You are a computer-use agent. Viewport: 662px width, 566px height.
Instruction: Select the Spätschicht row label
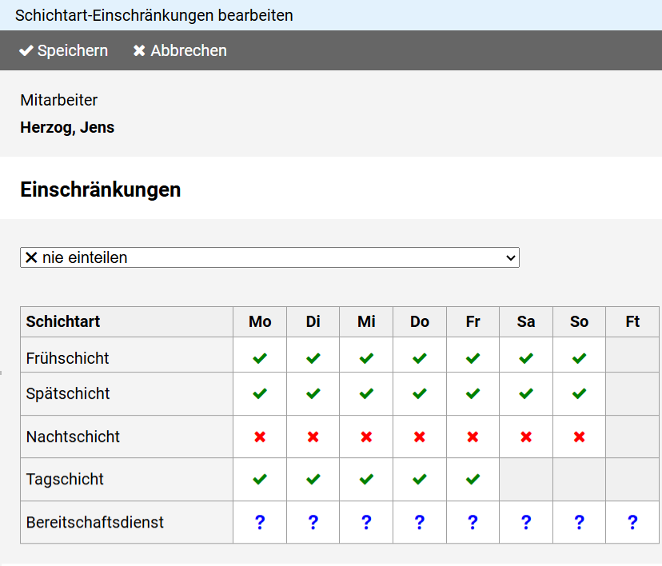point(68,393)
